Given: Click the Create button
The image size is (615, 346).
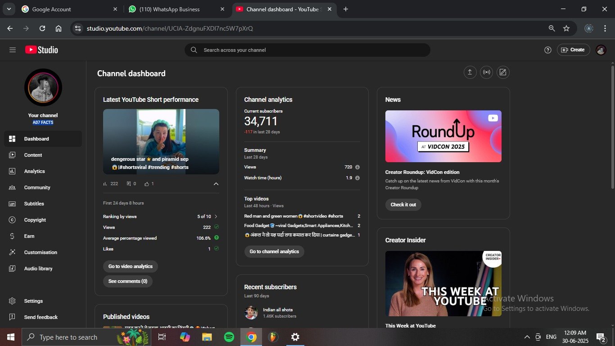Looking at the screenshot, I should pos(573,50).
